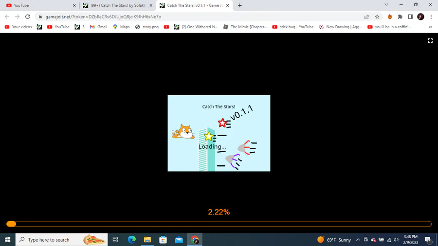
Task: Open the One Withered N... bookmark
Action: click(x=196, y=27)
